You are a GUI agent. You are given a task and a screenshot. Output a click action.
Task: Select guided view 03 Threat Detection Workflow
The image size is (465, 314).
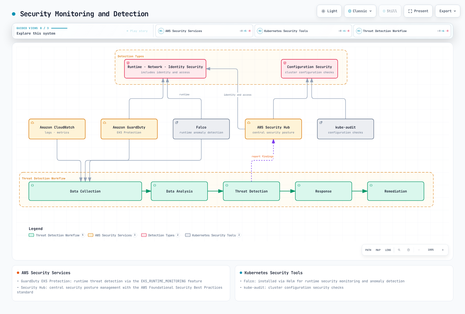tap(402, 31)
